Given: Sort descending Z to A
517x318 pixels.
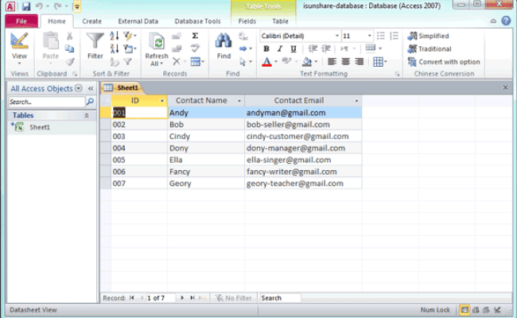Looking at the screenshot, I should click(x=115, y=48).
